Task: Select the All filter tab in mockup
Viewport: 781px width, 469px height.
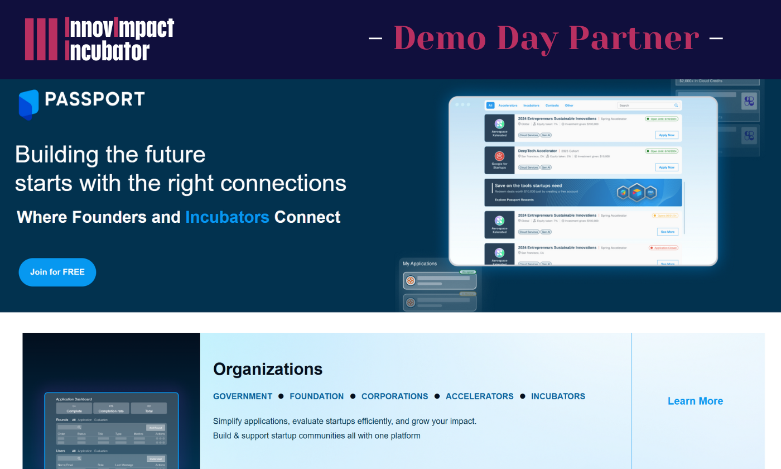Action: coord(490,106)
